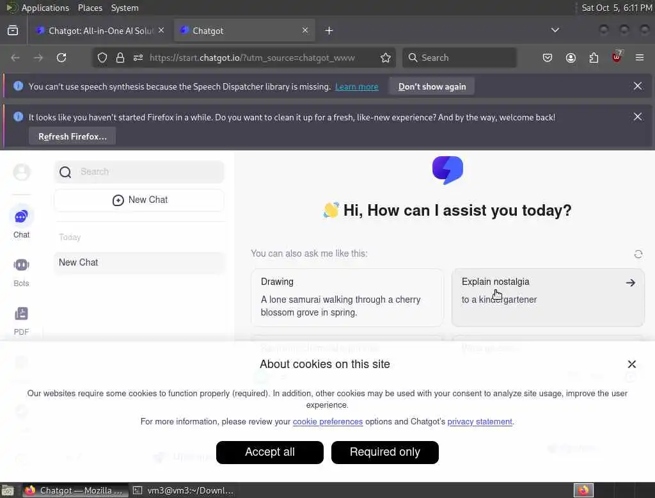
Task: Close the active Chatgot tab
Action: (305, 31)
